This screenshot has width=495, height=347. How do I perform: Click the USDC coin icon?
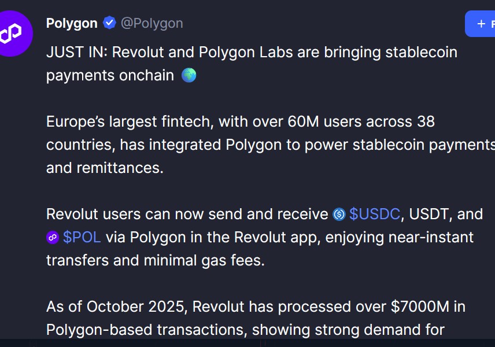pos(339,215)
